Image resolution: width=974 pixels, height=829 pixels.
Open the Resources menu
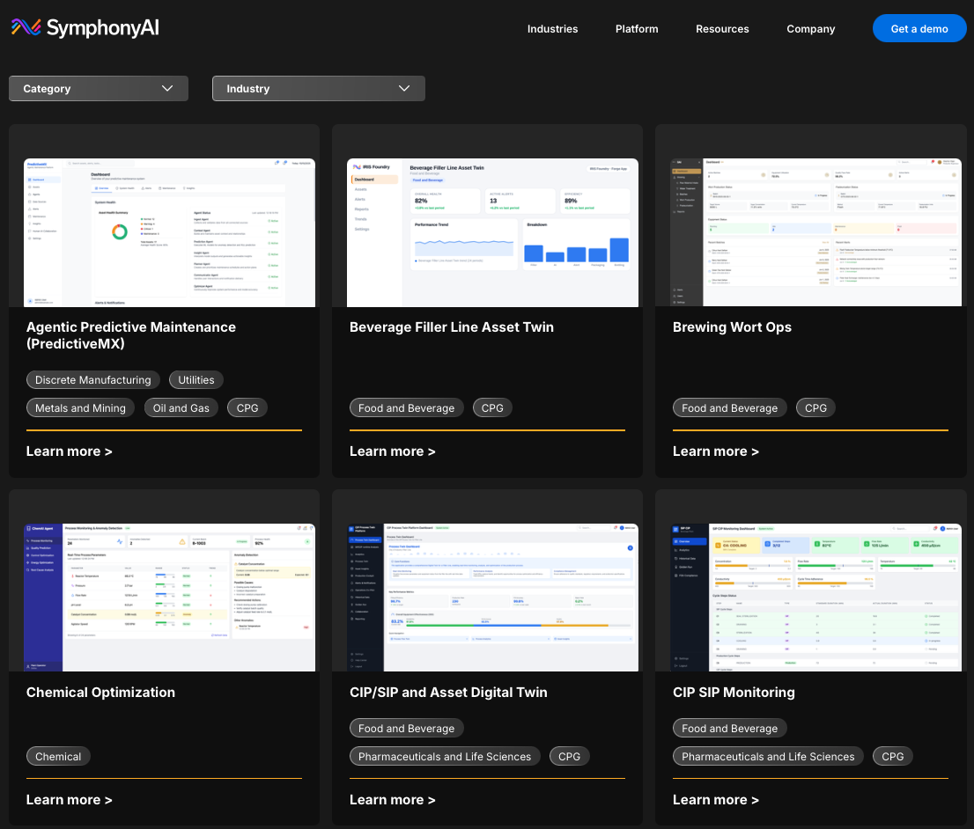[x=722, y=28]
